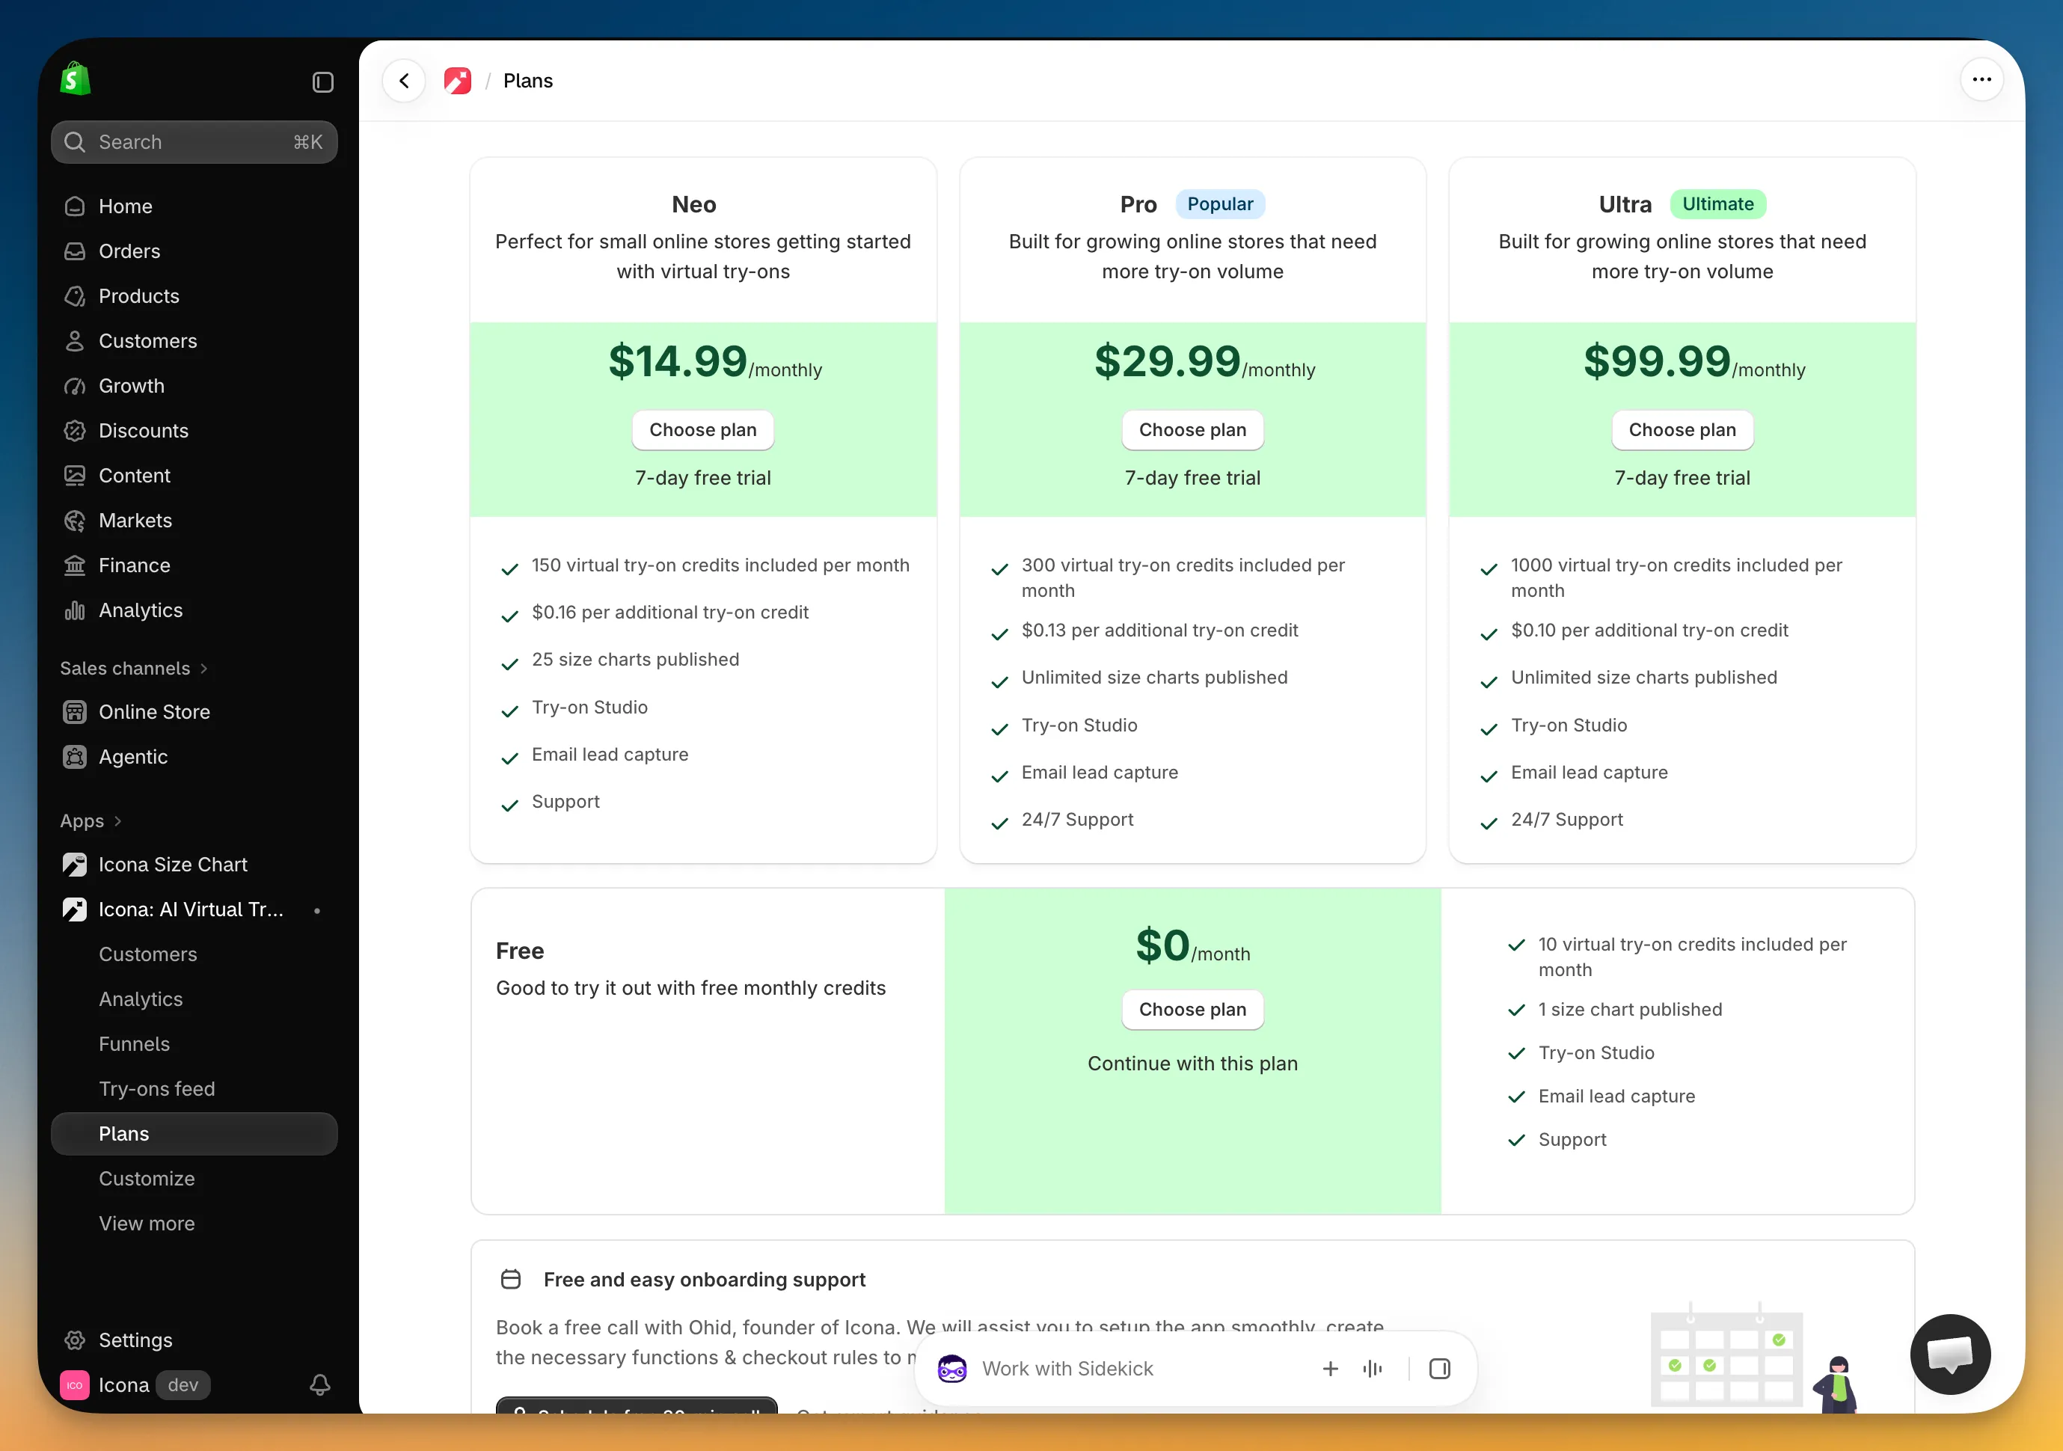Image resolution: width=2063 pixels, height=1451 pixels.
Task: Click the Popular badge on Pro plan
Action: coord(1219,204)
